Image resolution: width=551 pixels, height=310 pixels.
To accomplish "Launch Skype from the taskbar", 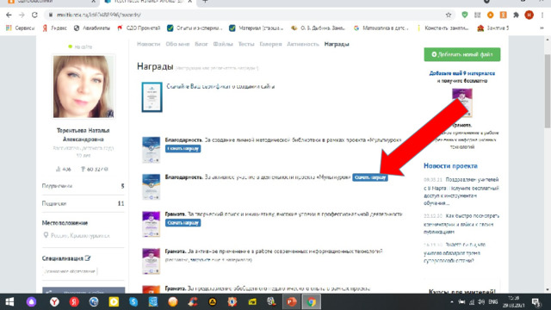I will 133,302.
